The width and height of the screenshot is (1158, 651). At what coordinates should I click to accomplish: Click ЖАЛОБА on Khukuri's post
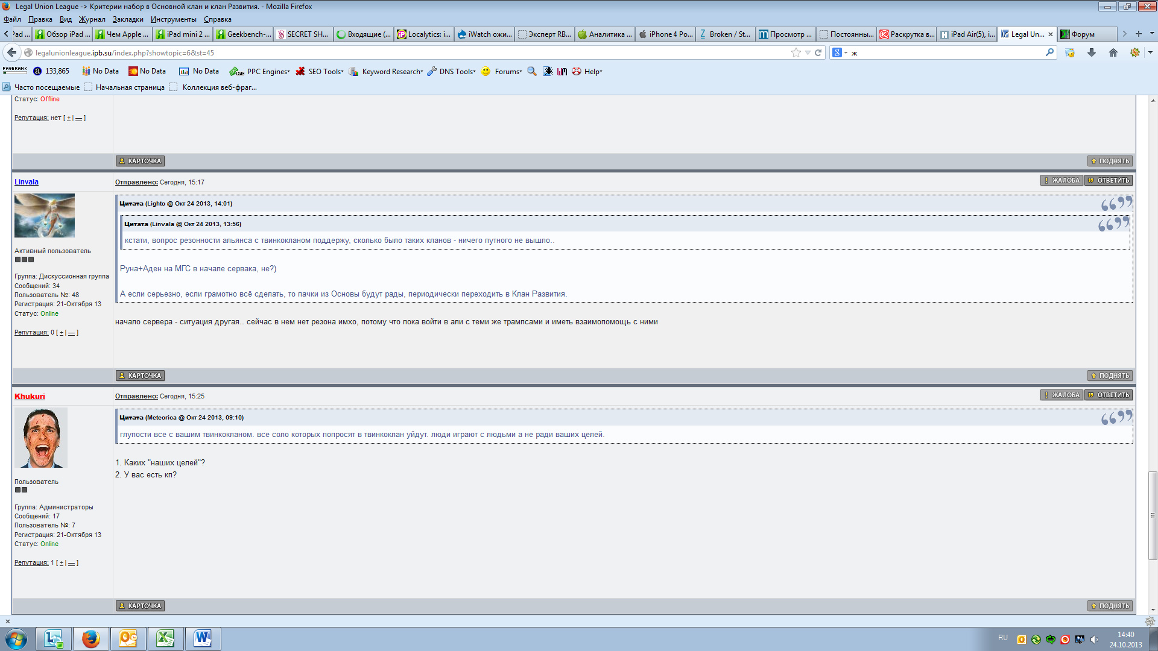click(x=1061, y=395)
